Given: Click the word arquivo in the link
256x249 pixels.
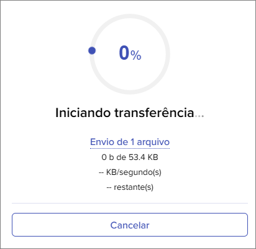Looking at the screenshot, I should tap(153, 142).
